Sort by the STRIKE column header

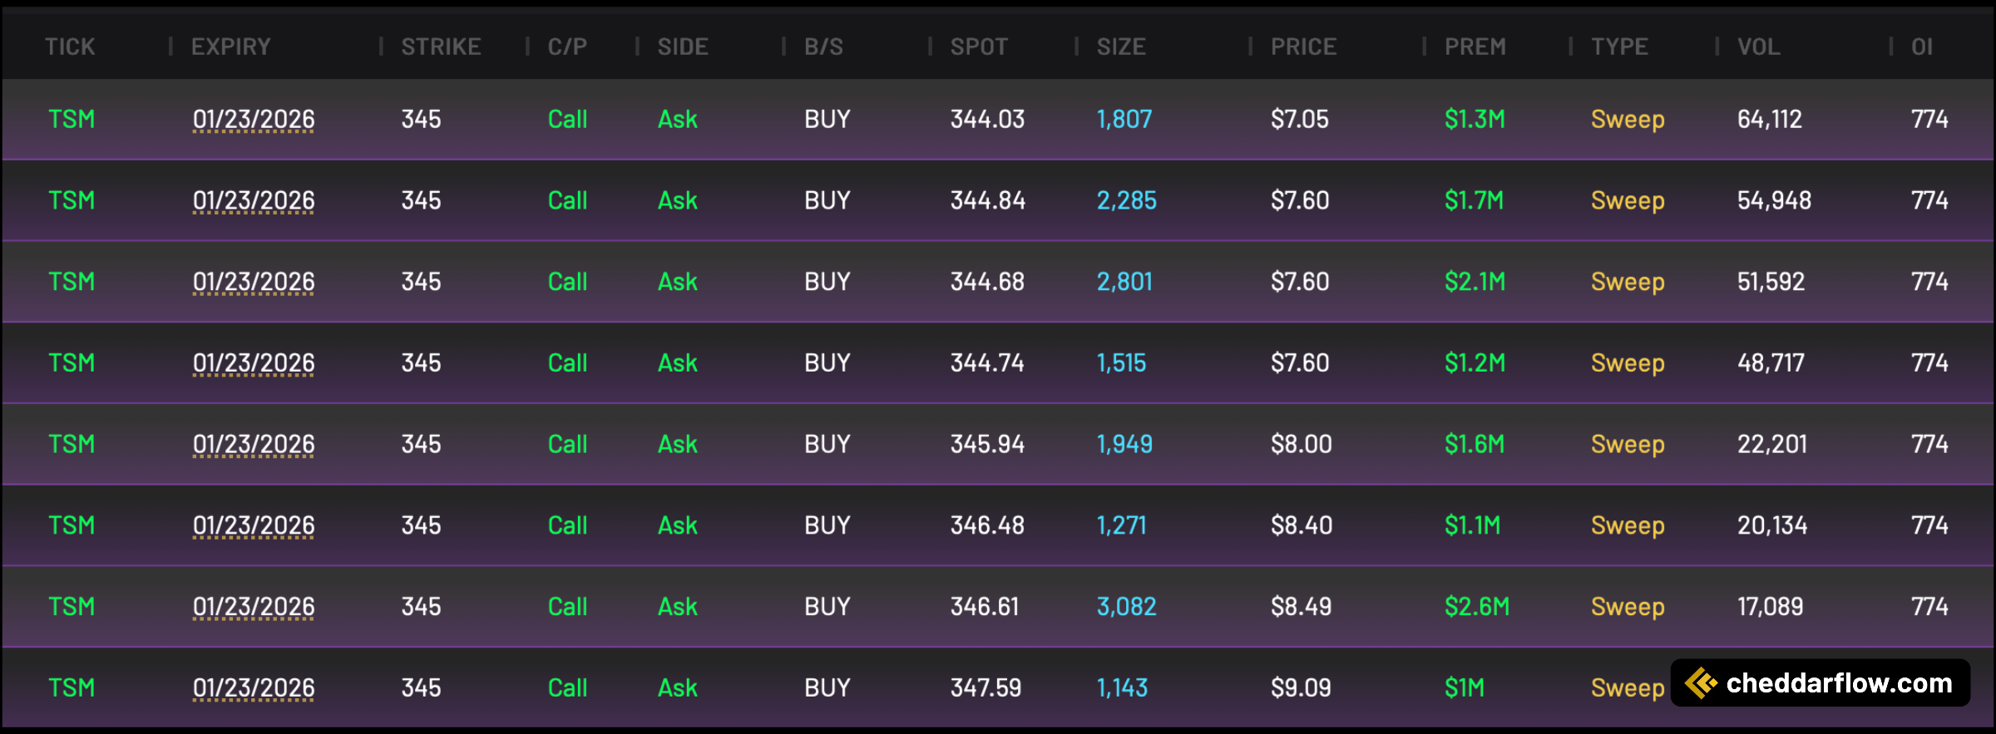[441, 47]
